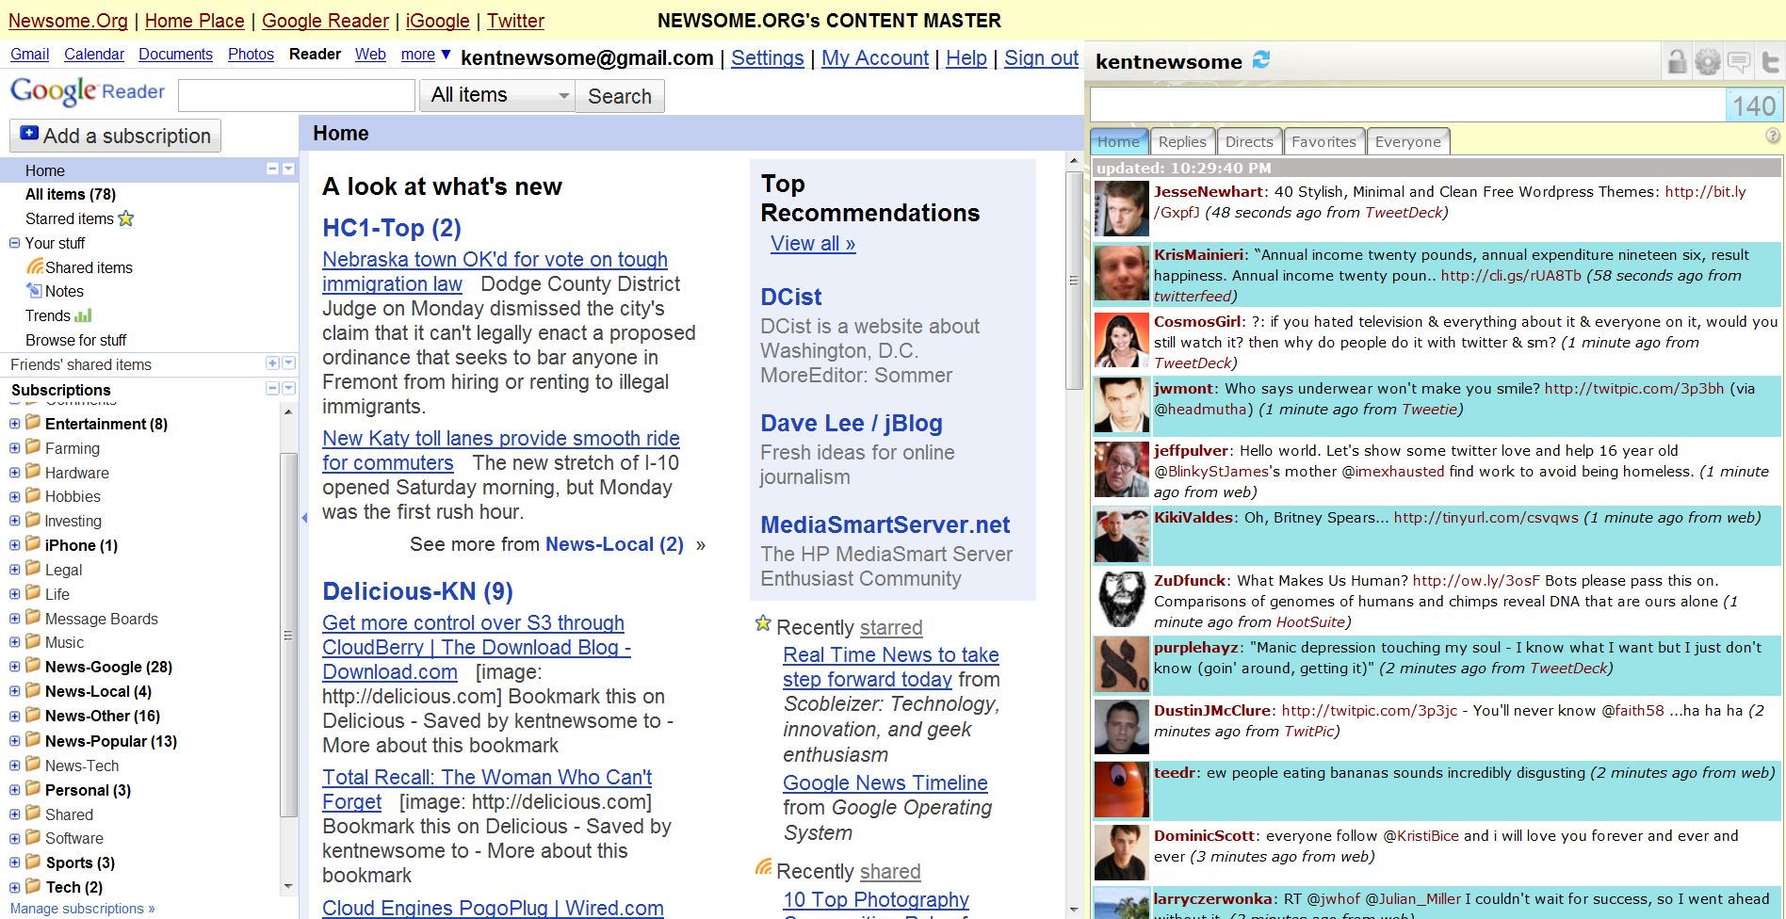Click the help question mark icon
This screenshot has width=1786, height=919.
click(1772, 136)
